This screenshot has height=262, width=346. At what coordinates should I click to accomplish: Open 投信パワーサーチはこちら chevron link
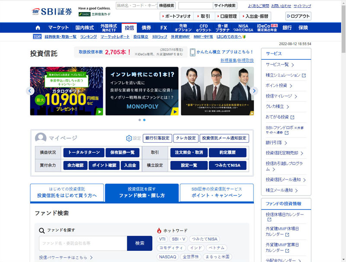(x=66, y=258)
